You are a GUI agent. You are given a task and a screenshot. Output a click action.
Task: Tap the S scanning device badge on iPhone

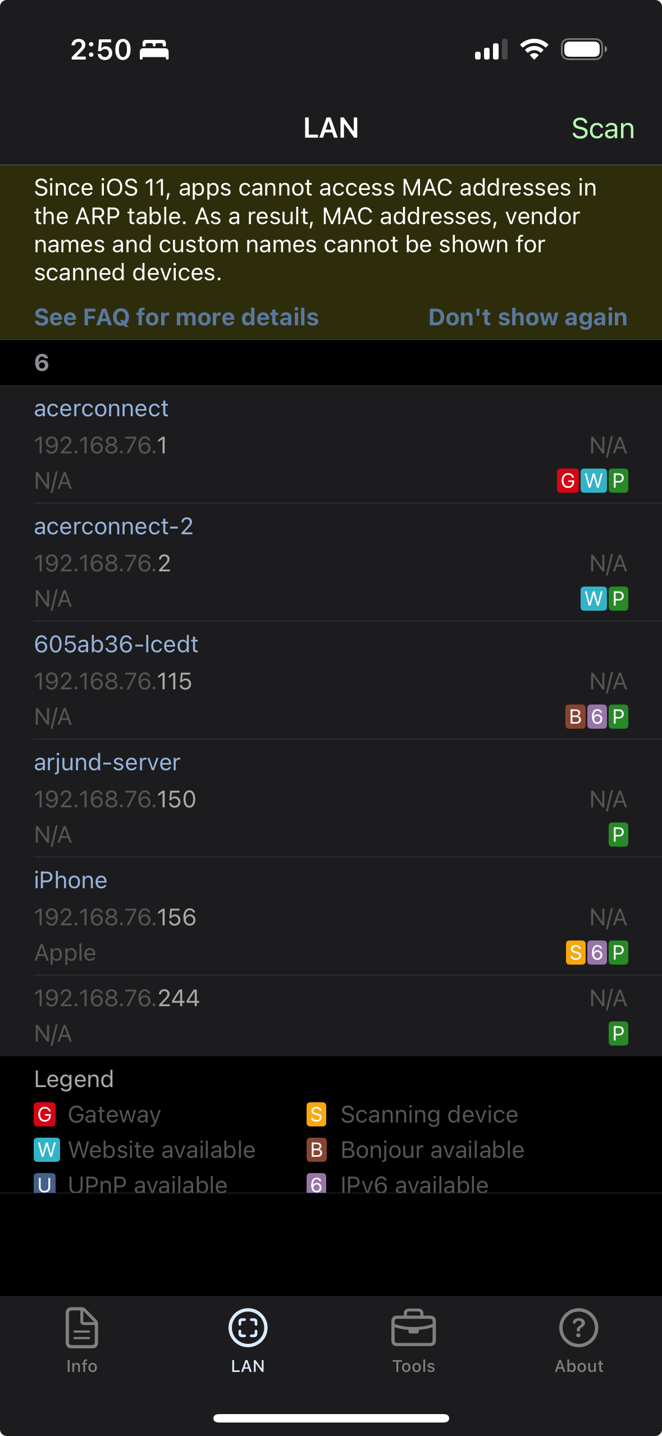[x=574, y=953]
